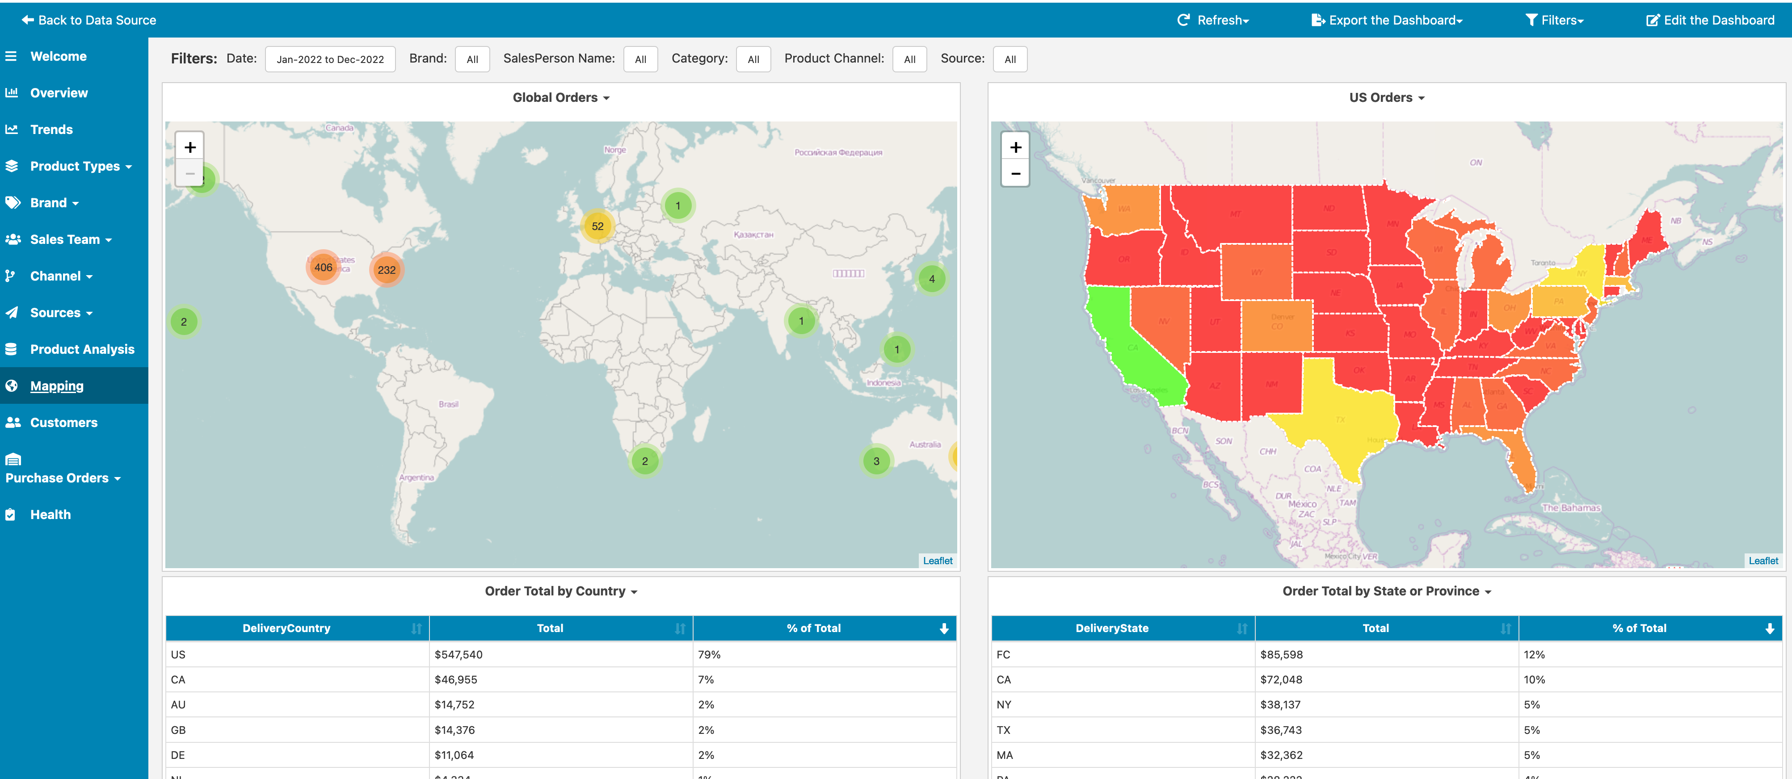This screenshot has width=1792, height=779.
Task: Open the Global Orders chart dropdown
Action: [561, 98]
